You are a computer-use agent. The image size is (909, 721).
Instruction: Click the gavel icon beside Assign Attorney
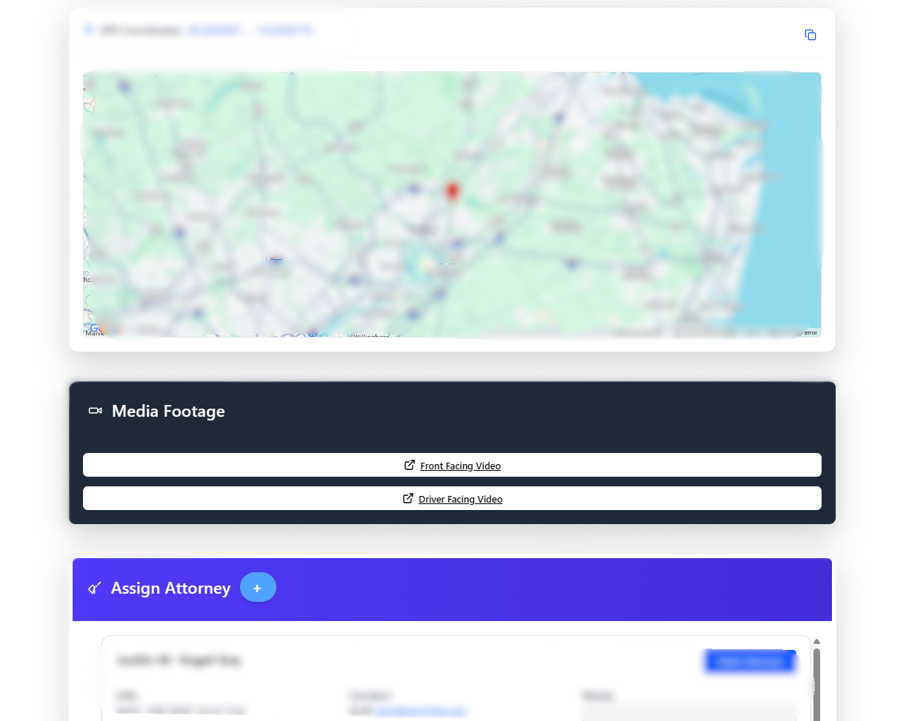95,588
